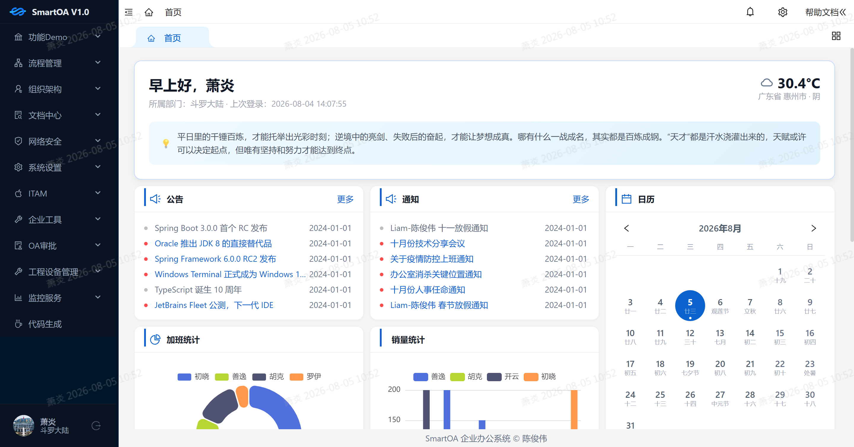This screenshot has height=447, width=854.
Task: Go to the previous calendar month
Action: [626, 228]
